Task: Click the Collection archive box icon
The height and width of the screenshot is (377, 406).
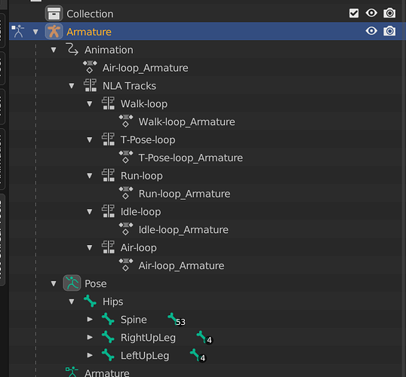Action: (54, 14)
